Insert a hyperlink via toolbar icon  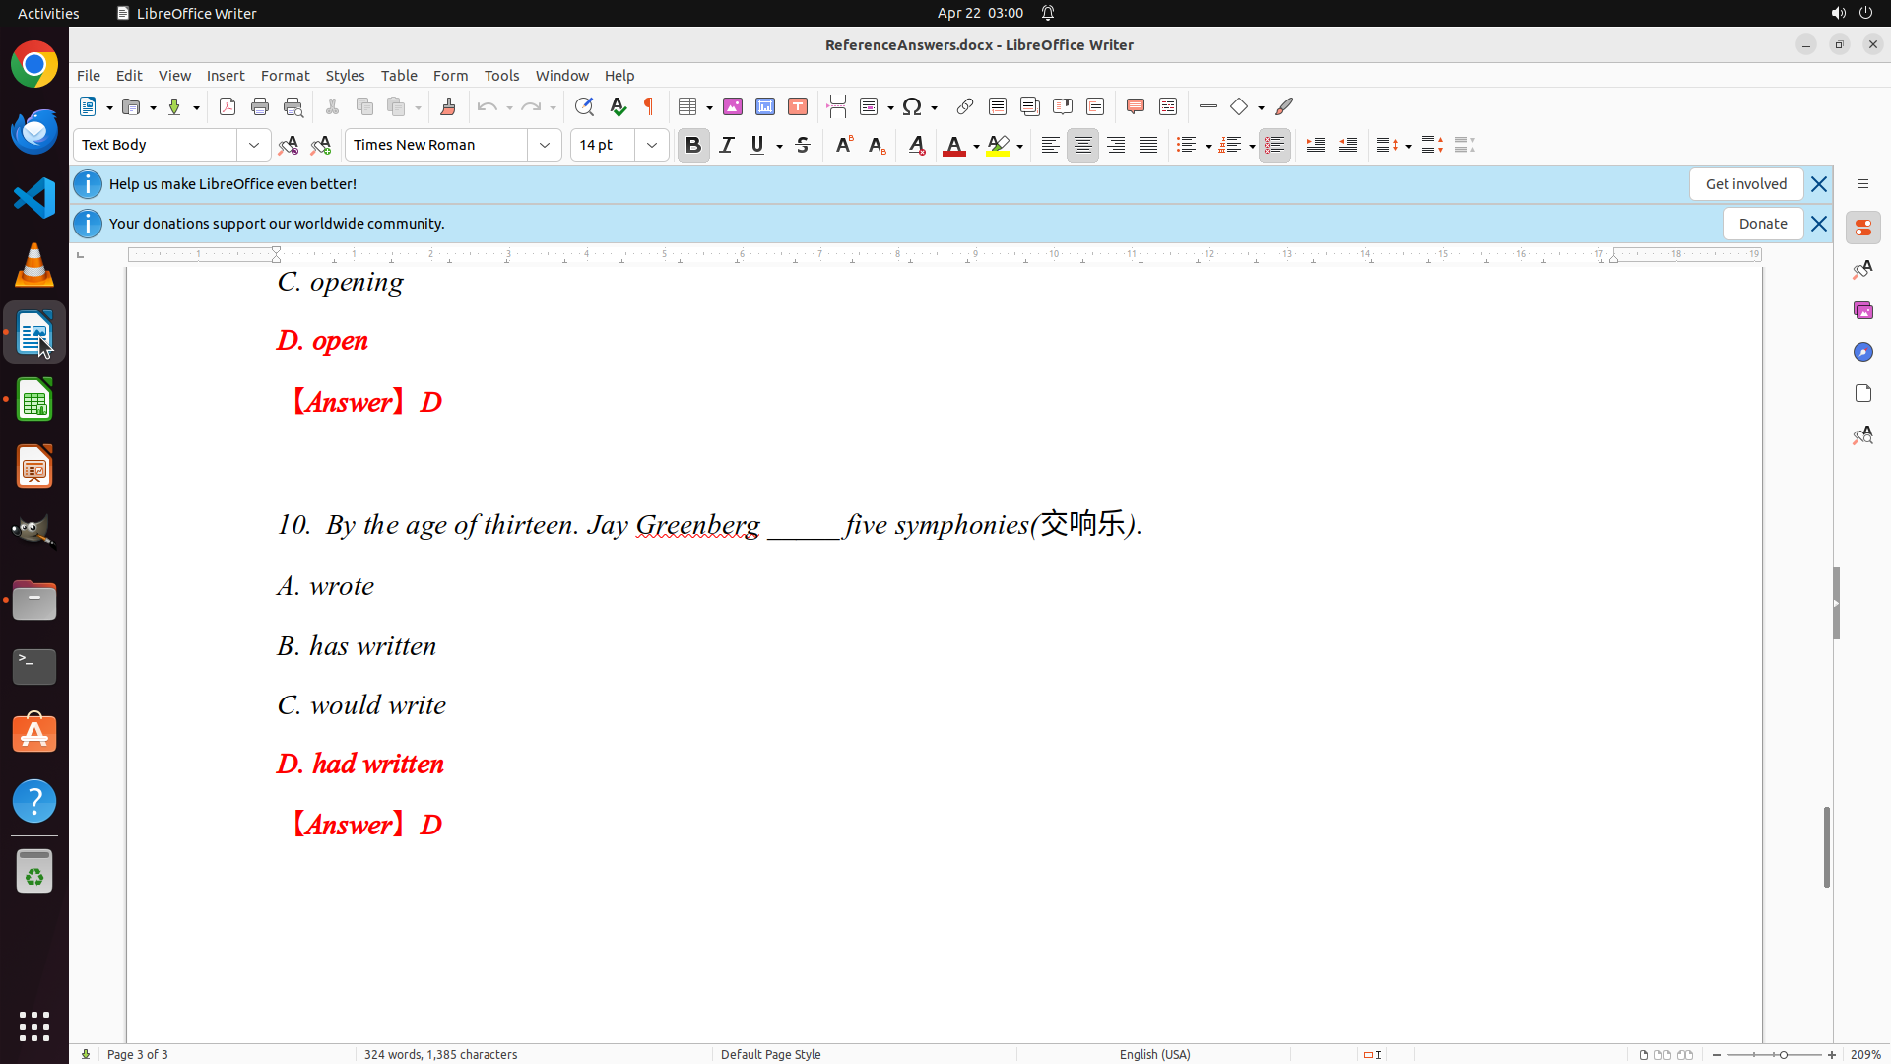click(965, 106)
